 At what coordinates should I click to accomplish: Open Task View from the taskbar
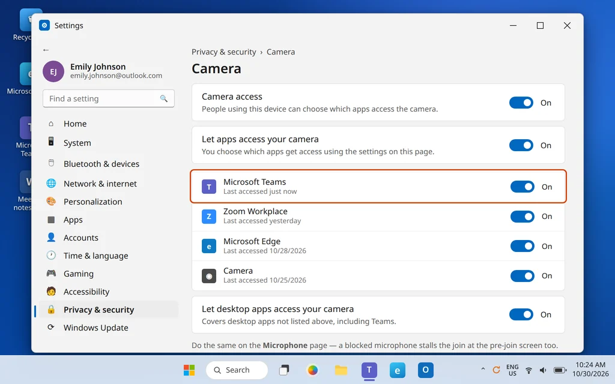pyautogui.click(x=284, y=370)
